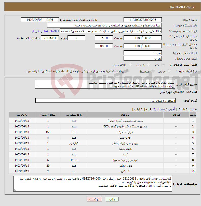Open اطلاعات تماس خریدار link

(x=45, y=31)
